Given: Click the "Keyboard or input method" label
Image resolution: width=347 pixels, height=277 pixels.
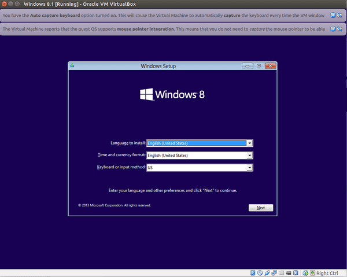Looking at the screenshot, I should point(121,167).
